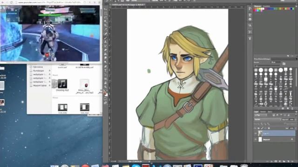Change the screen mode at toolbar bottom

pos(106,103)
